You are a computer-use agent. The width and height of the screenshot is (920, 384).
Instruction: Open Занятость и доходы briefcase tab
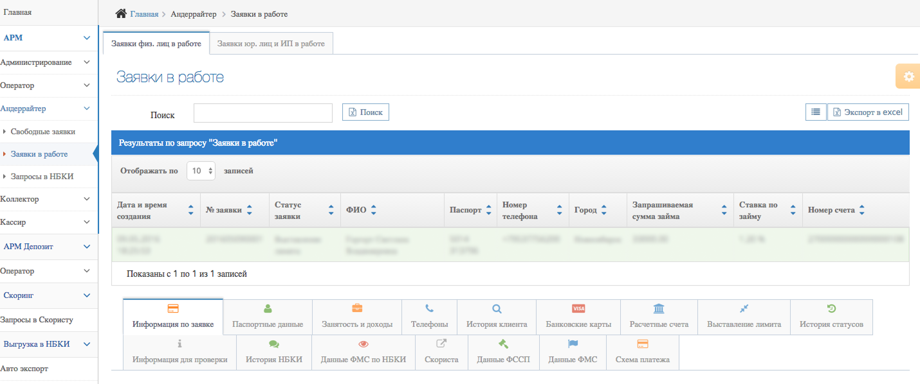357,317
